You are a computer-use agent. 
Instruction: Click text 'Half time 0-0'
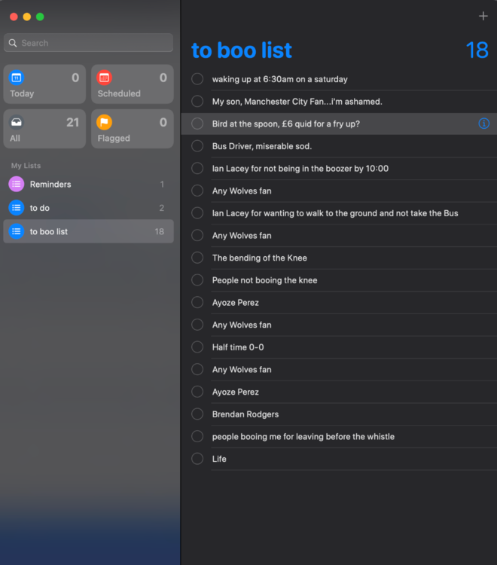point(238,347)
